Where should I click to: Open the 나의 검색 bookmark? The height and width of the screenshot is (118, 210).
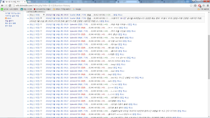(x=14, y=9)
